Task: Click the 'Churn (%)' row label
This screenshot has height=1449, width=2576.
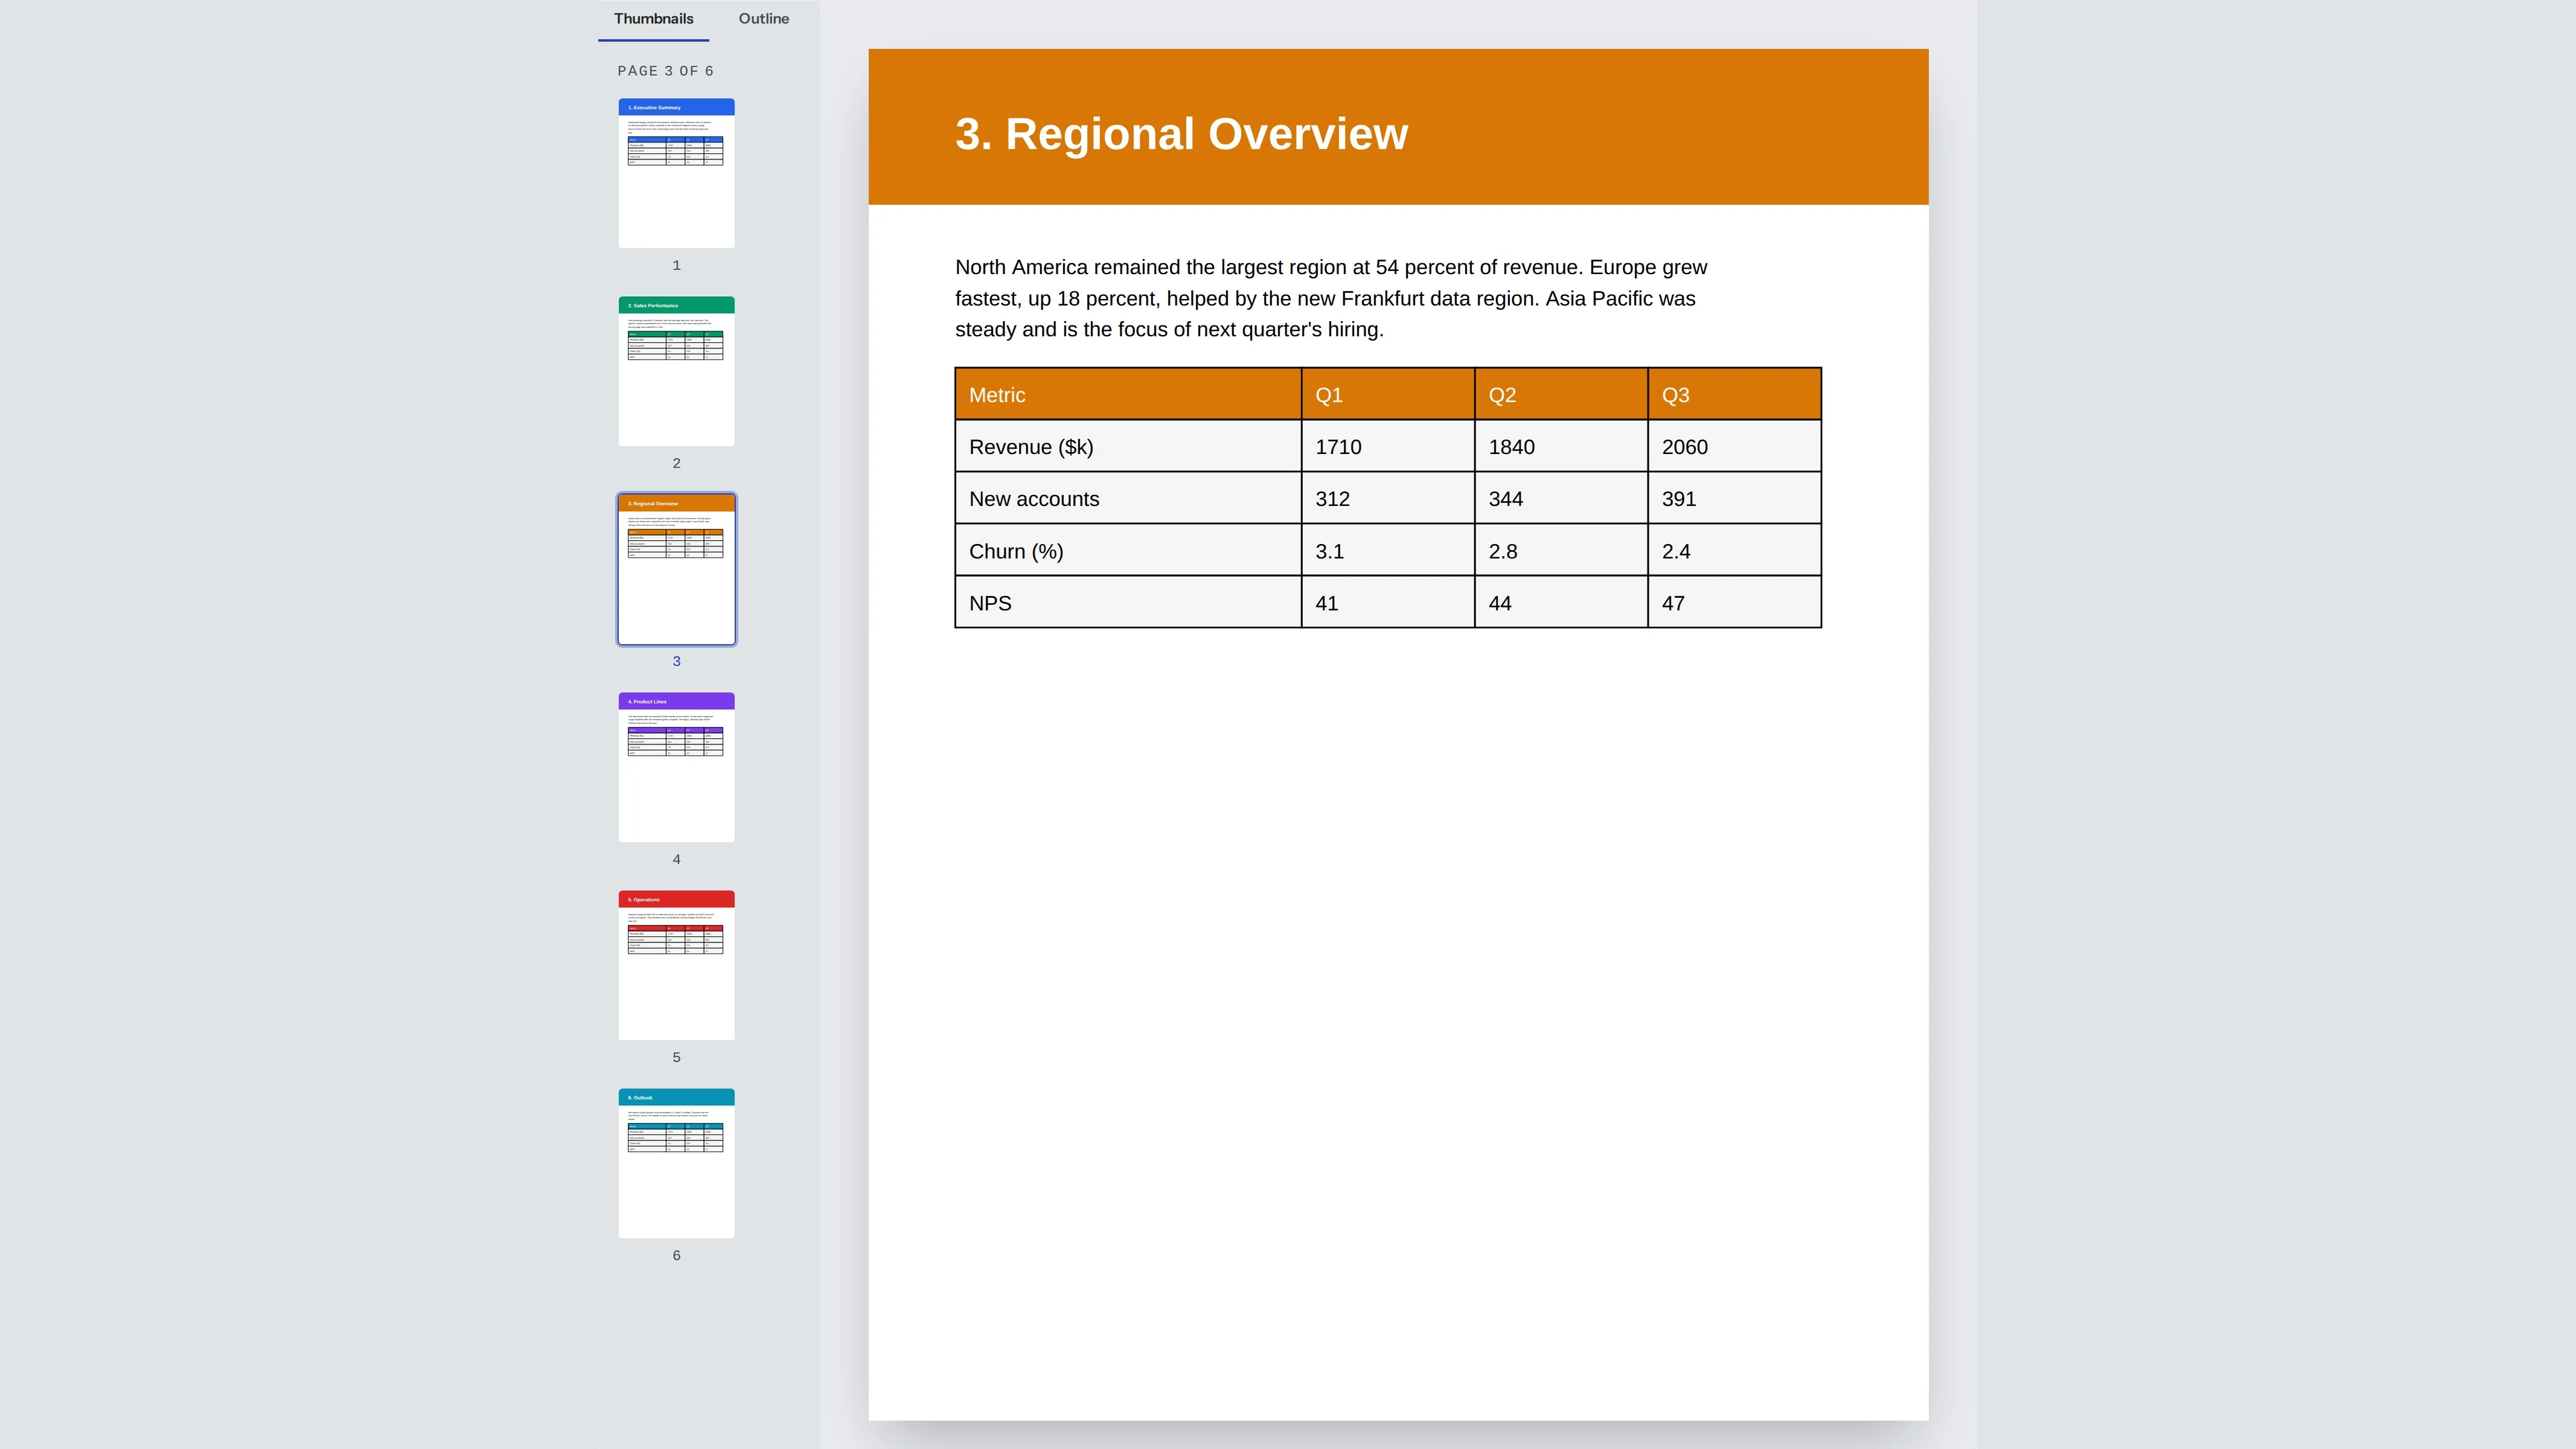Action: click(x=1128, y=550)
